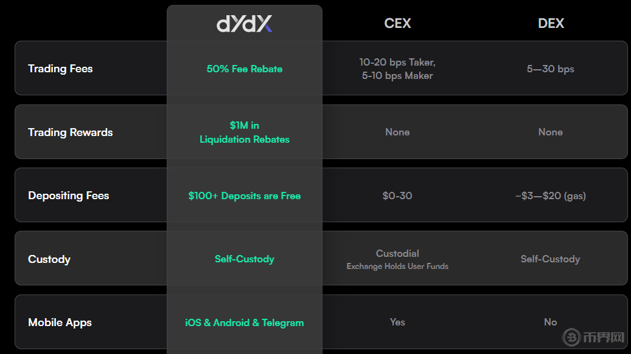Click $1M in Liquidation Rebates text

245,132
